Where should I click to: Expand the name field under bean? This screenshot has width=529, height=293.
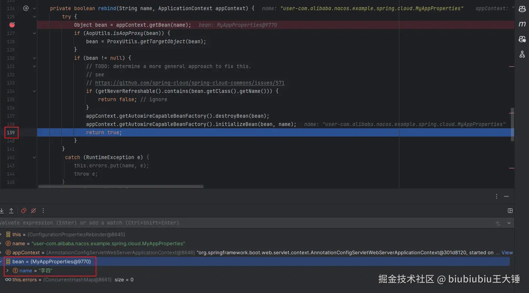click(7, 270)
